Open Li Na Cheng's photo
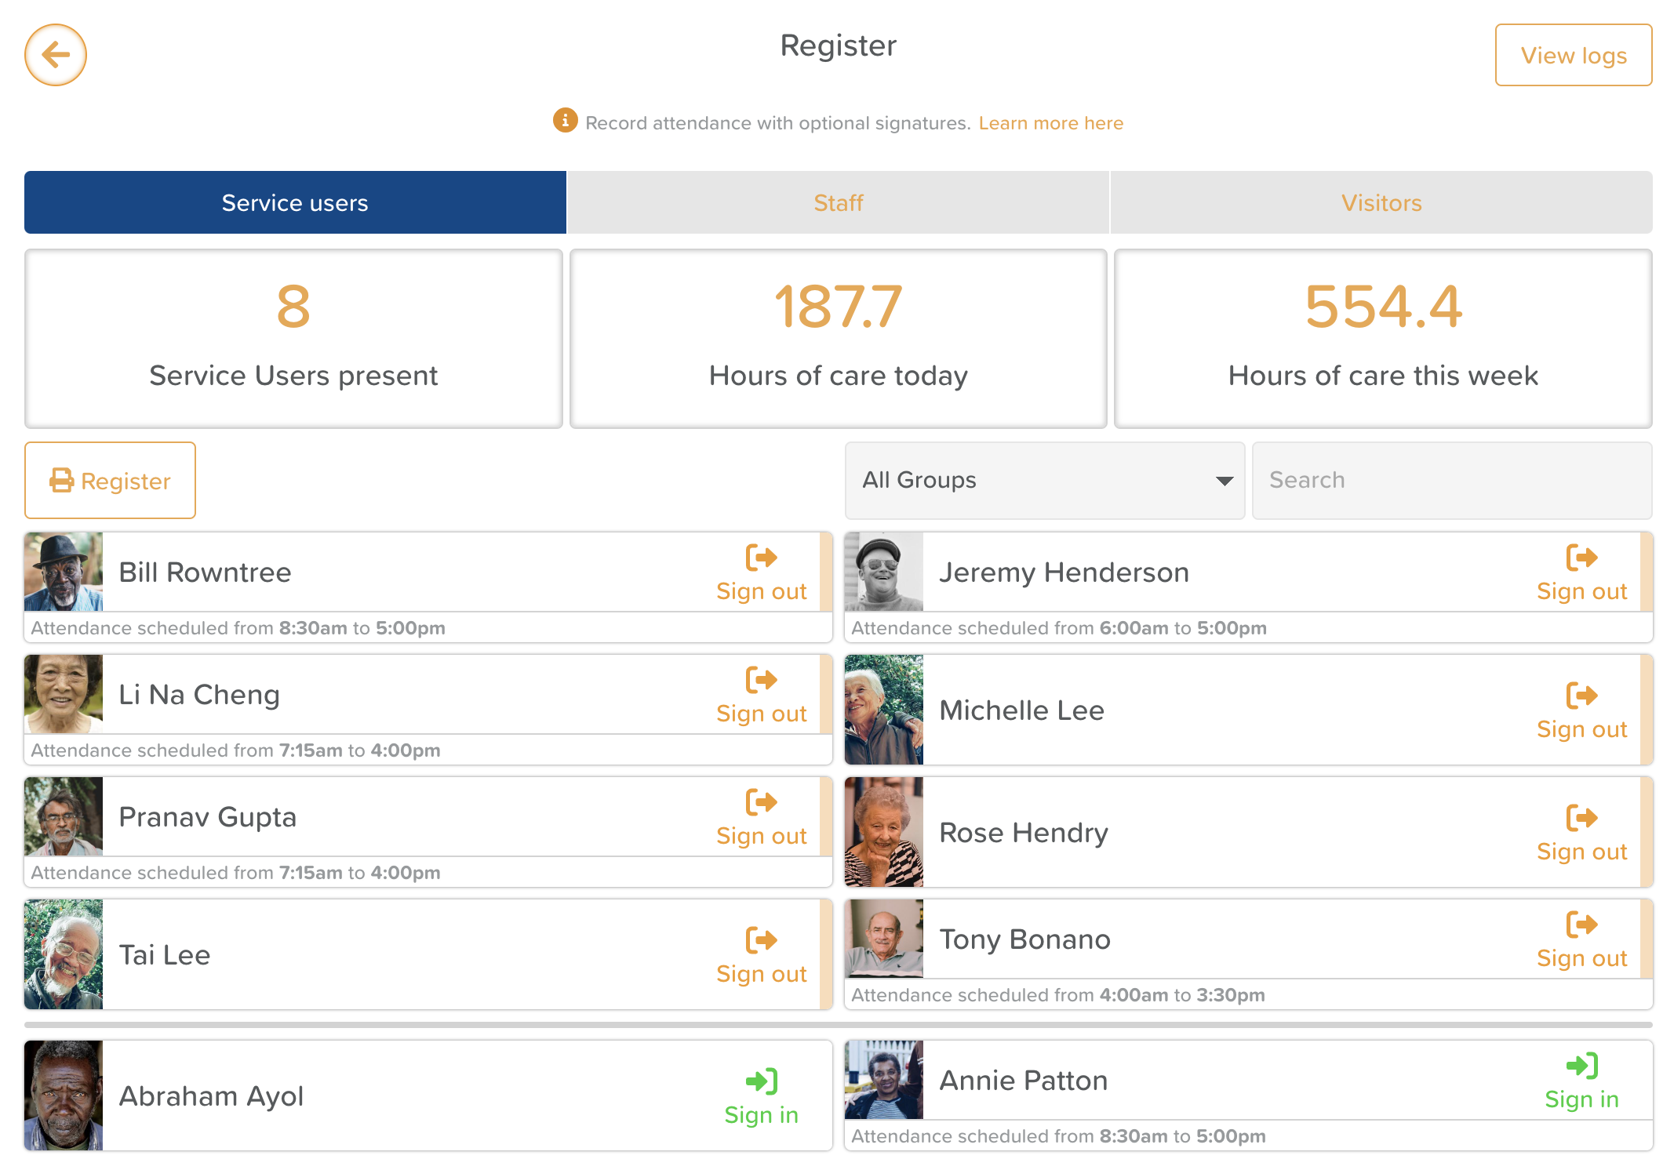Image resolution: width=1674 pixels, height=1159 pixels. (64, 694)
